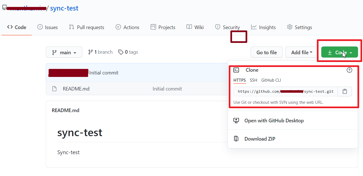Open the Pull requests tab
The width and height of the screenshot is (363, 176).
pyautogui.click(x=86, y=27)
